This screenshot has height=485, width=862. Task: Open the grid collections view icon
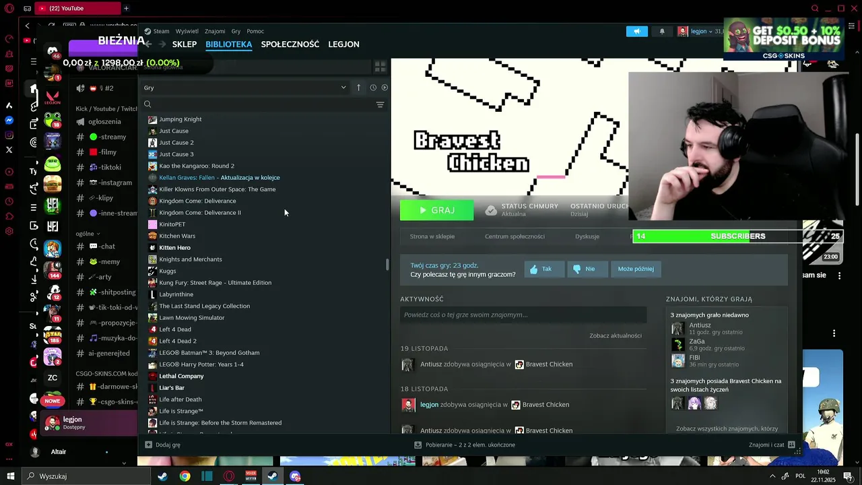[380, 67]
